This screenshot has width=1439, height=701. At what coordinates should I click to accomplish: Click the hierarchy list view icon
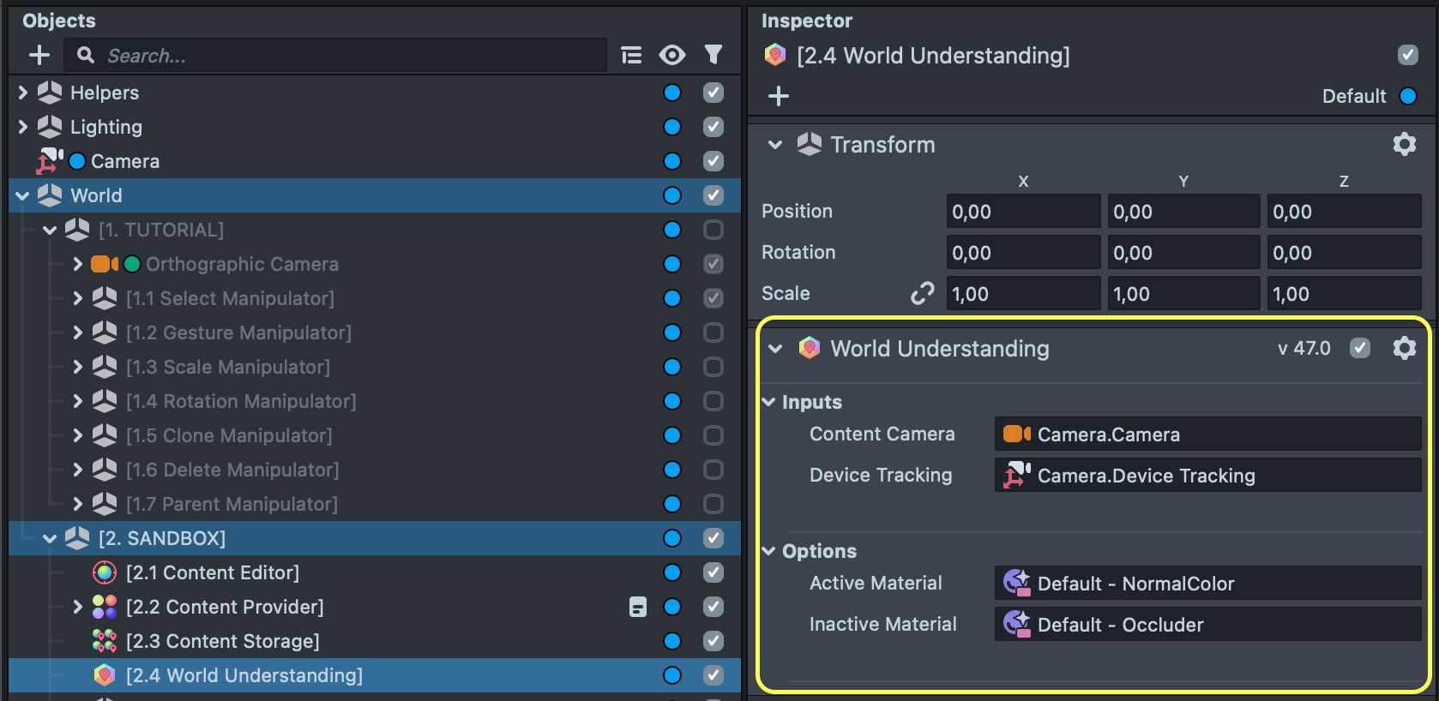click(x=631, y=56)
